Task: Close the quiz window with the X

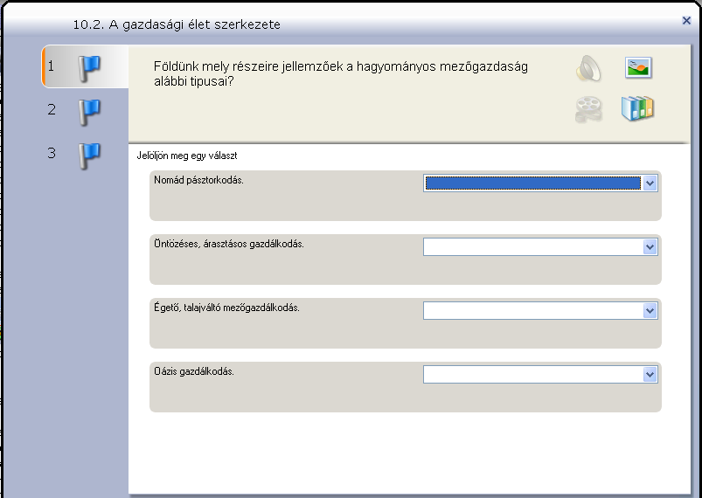Action: (687, 20)
